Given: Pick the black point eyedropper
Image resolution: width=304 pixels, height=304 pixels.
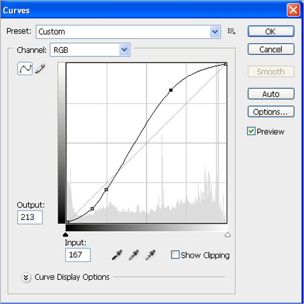Looking at the screenshot, I should click(117, 255).
